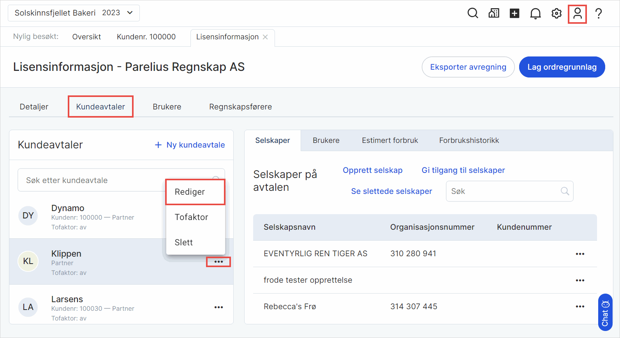
Task: Close the Lisensinformasjon tab
Action: click(x=265, y=37)
